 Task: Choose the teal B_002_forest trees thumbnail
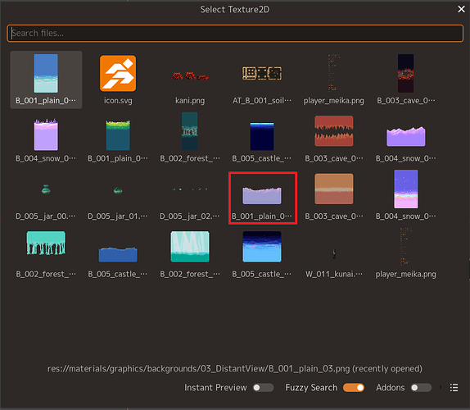(x=46, y=253)
